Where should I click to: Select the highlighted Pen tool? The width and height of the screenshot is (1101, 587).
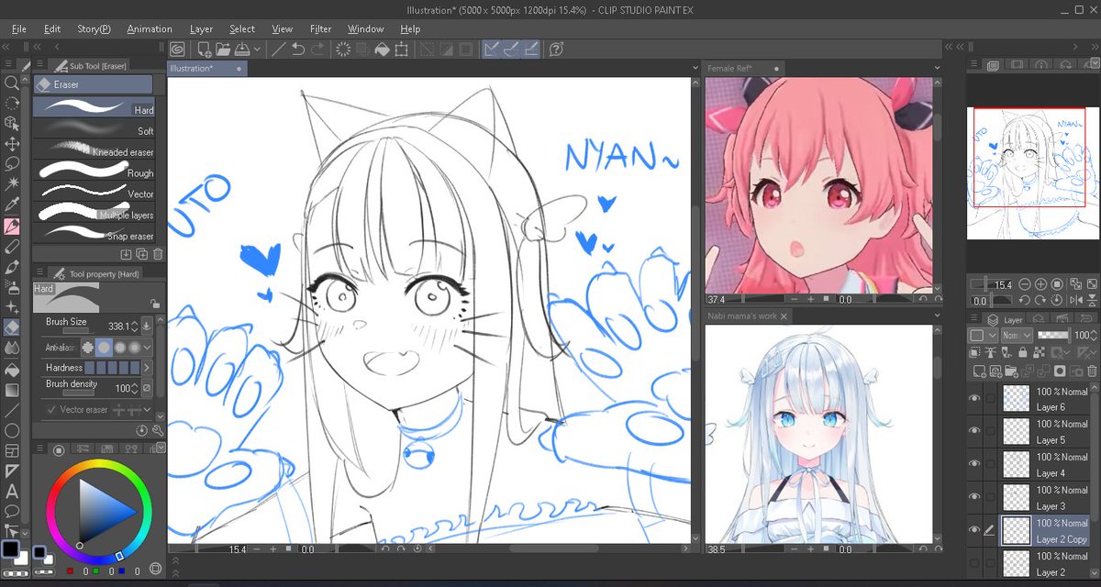[x=12, y=226]
